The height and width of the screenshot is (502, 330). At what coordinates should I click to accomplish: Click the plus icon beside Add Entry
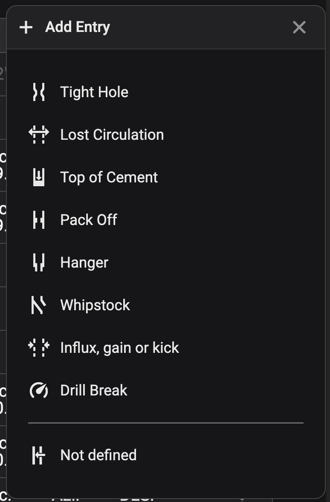tap(26, 27)
